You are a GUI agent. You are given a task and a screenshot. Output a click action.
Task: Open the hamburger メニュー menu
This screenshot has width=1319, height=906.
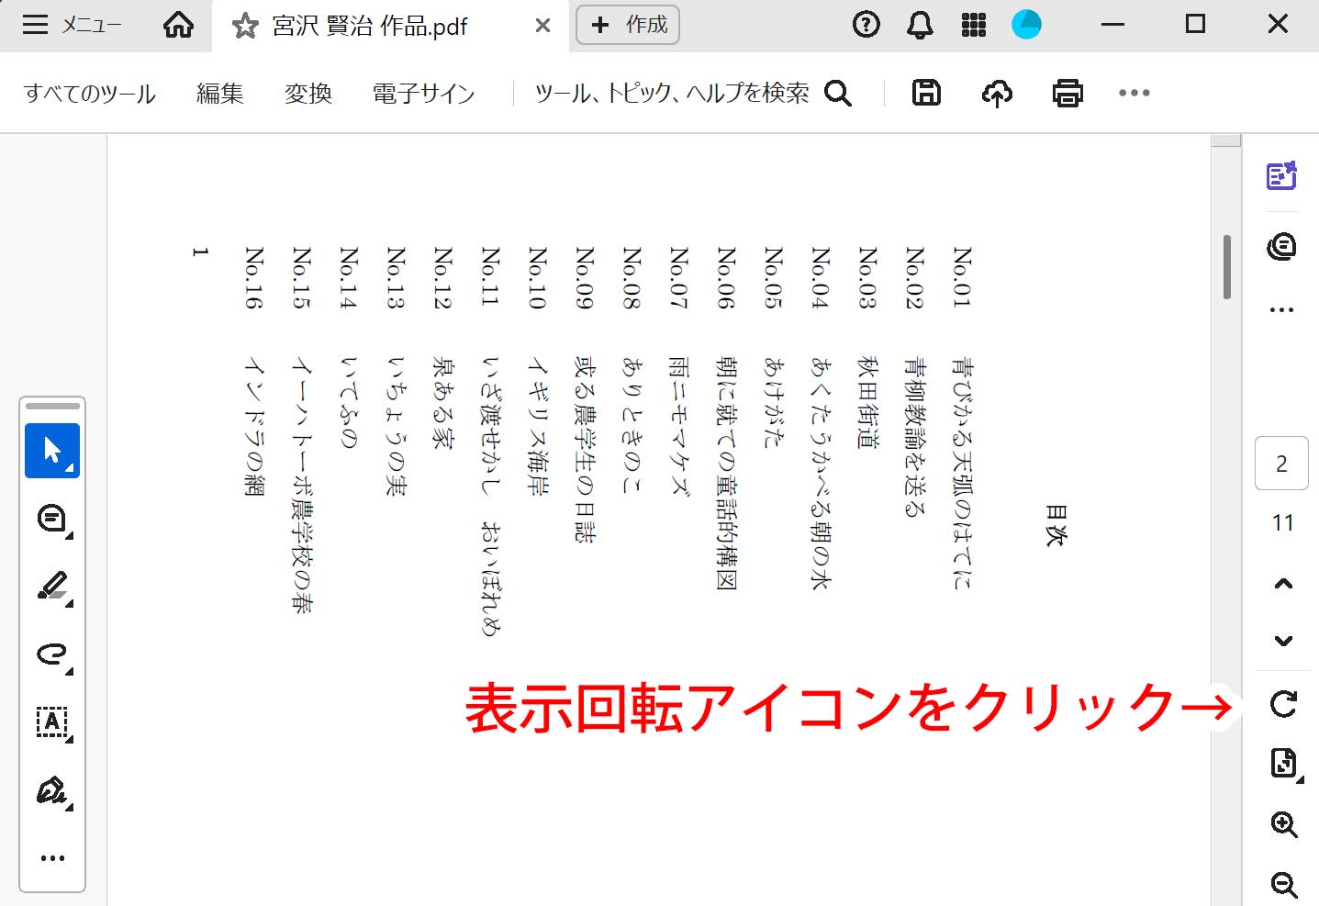pos(72,25)
